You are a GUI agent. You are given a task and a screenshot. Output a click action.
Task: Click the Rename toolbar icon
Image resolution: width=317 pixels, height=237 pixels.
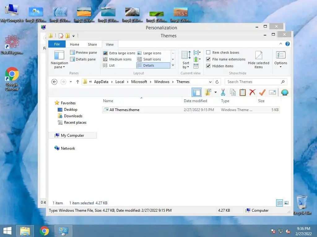[272, 92]
